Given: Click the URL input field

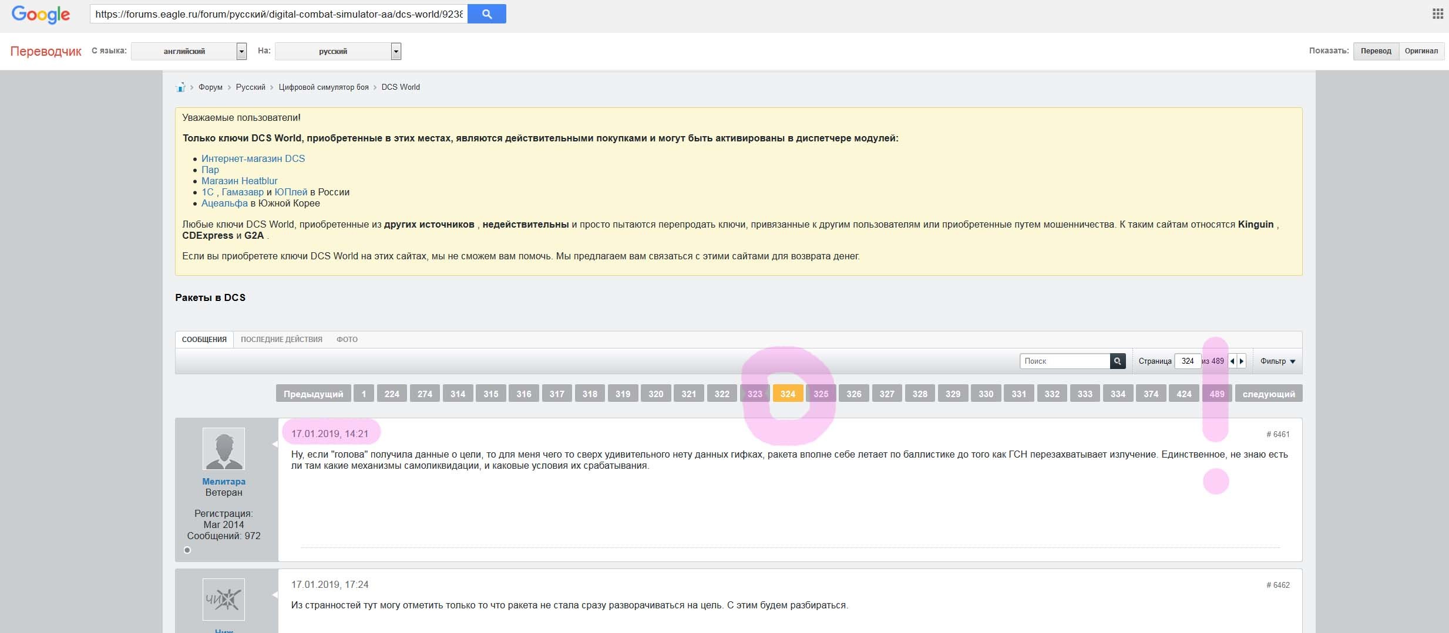Looking at the screenshot, I should point(278,14).
